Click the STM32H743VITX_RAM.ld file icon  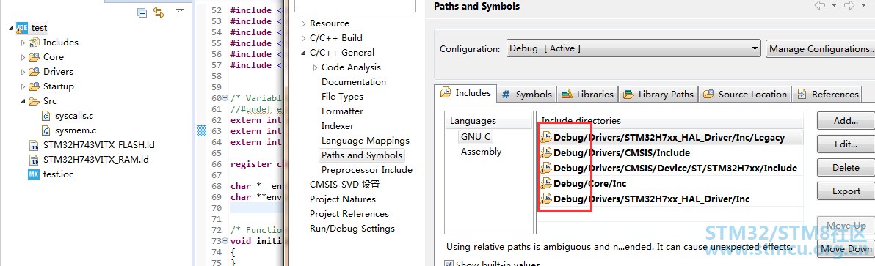coord(34,160)
